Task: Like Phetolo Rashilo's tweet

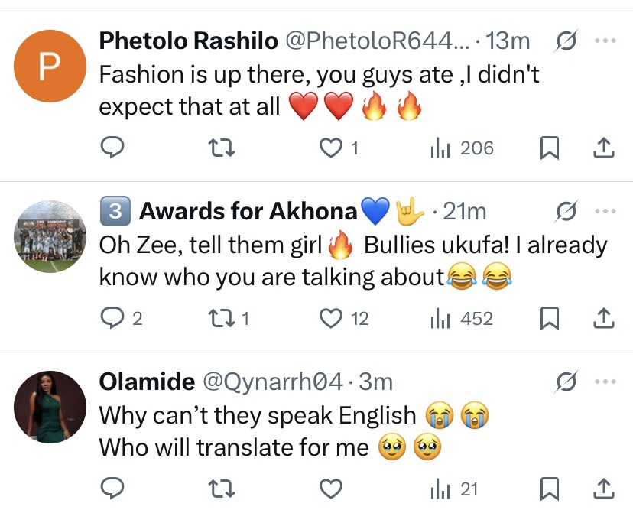Action: [330, 148]
